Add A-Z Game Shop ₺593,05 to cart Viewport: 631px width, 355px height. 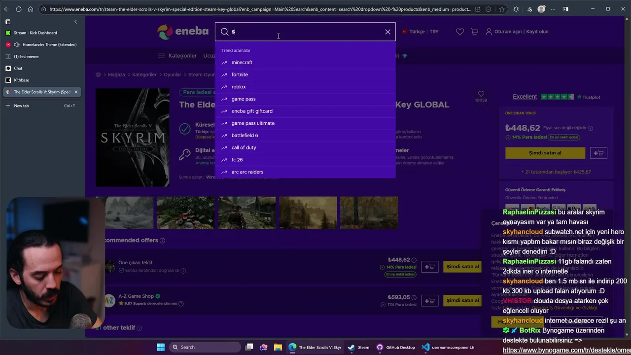point(429,300)
